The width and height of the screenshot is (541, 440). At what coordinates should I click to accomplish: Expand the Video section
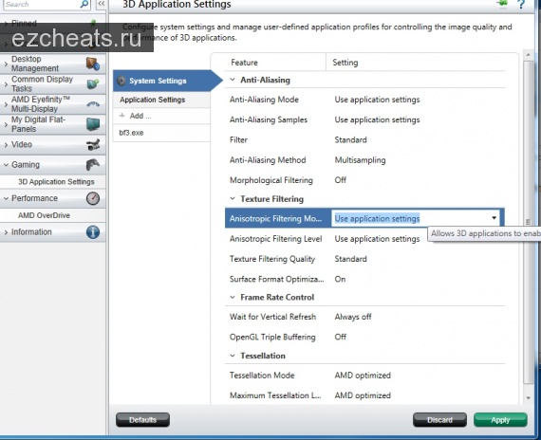(x=6, y=145)
